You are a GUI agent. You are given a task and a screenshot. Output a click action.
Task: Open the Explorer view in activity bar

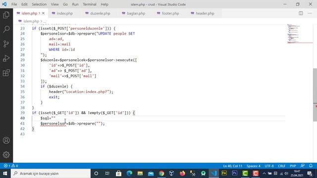point(6,15)
